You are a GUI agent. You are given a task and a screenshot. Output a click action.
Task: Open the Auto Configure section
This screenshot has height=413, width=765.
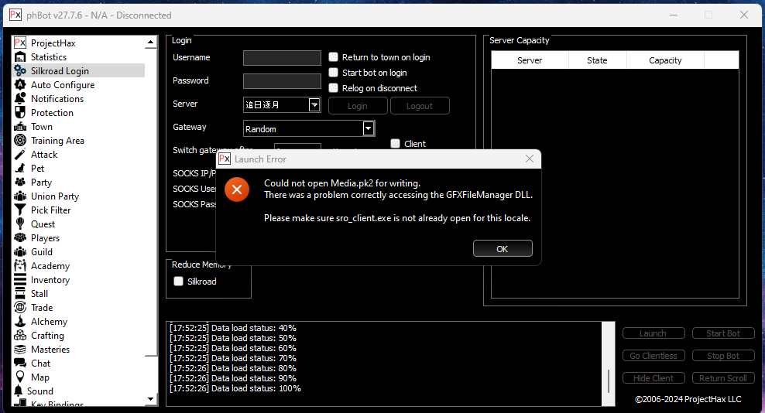(62, 85)
